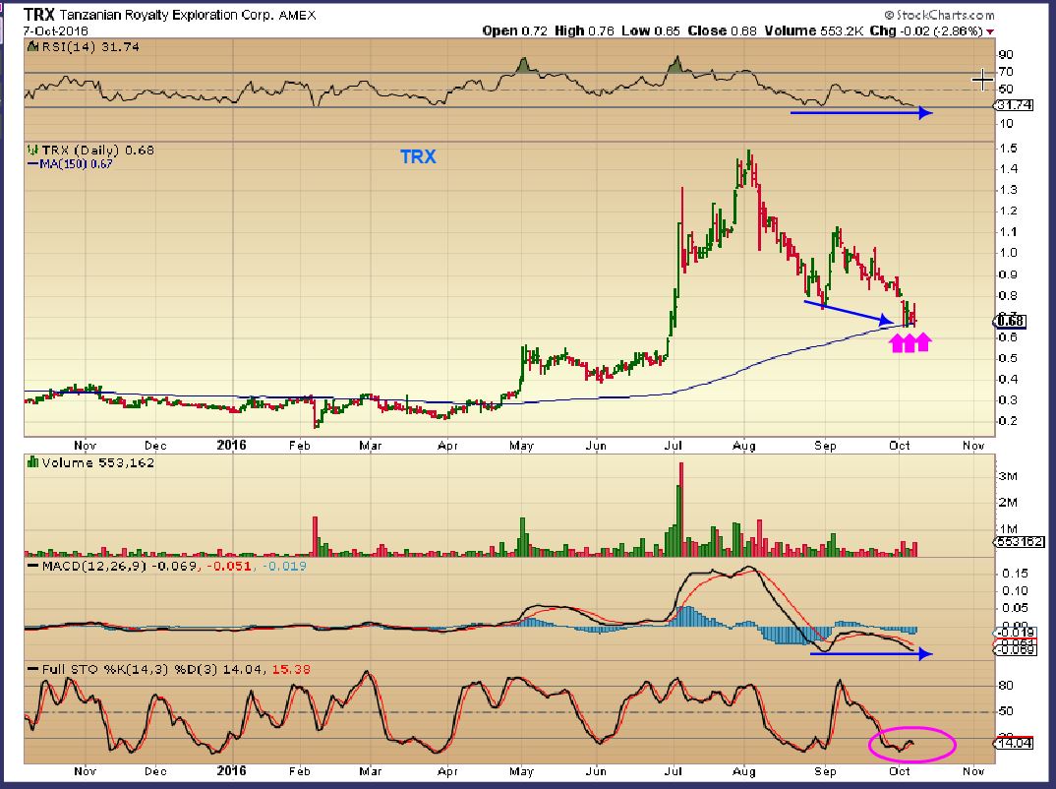Click the RSI(14) 31.74 panel label

click(x=90, y=46)
